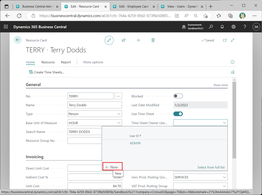Open the browser app-install icon in address bar
Image resolution: width=262 pixels, height=195 pixels.
[x=177, y=16]
